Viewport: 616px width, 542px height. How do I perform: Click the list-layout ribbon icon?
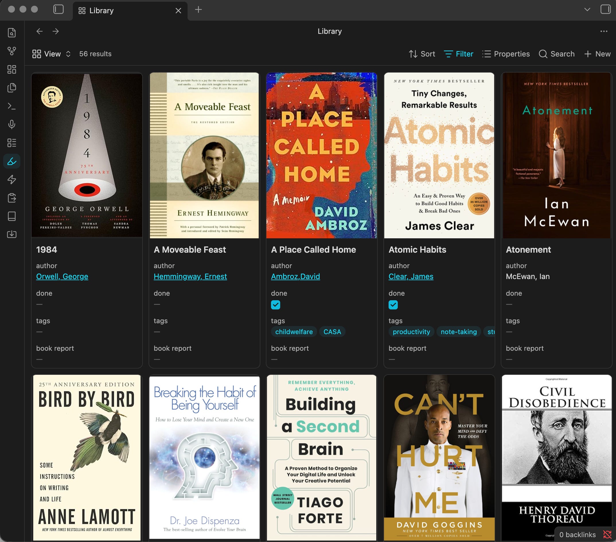pos(12,143)
